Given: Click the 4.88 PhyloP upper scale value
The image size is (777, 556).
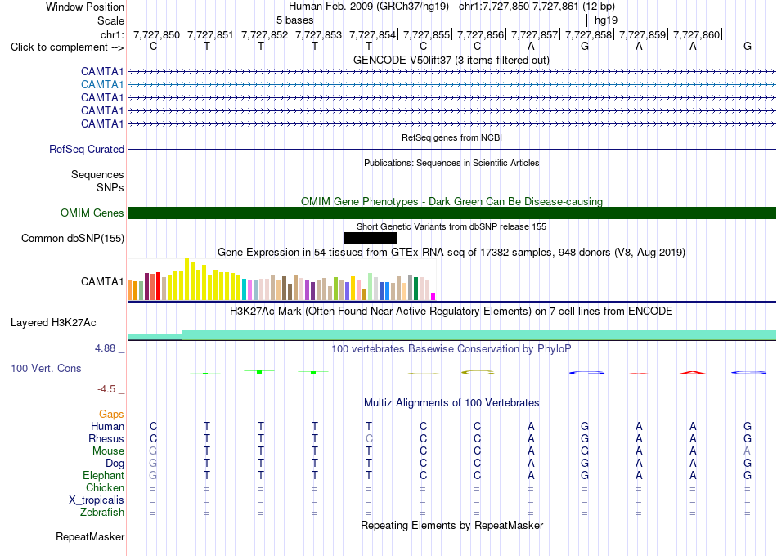Looking at the screenshot, I should tap(106, 348).
